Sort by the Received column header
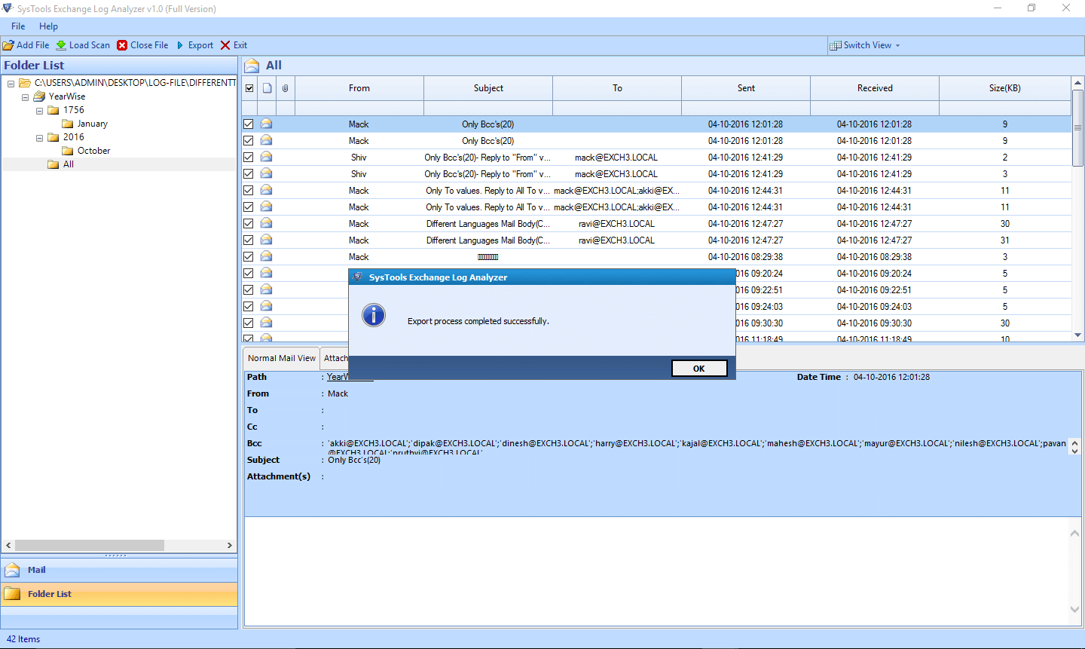Viewport: 1085px width, 649px height. tap(875, 88)
